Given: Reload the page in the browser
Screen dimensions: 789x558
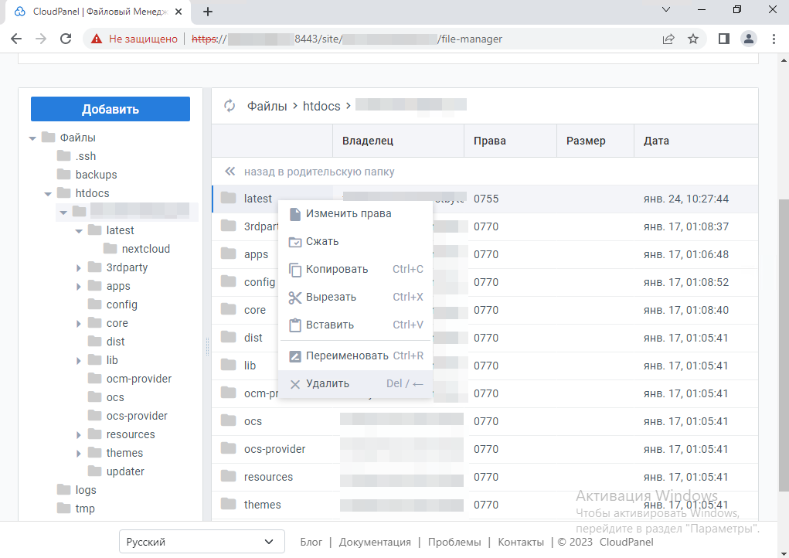Looking at the screenshot, I should point(66,39).
